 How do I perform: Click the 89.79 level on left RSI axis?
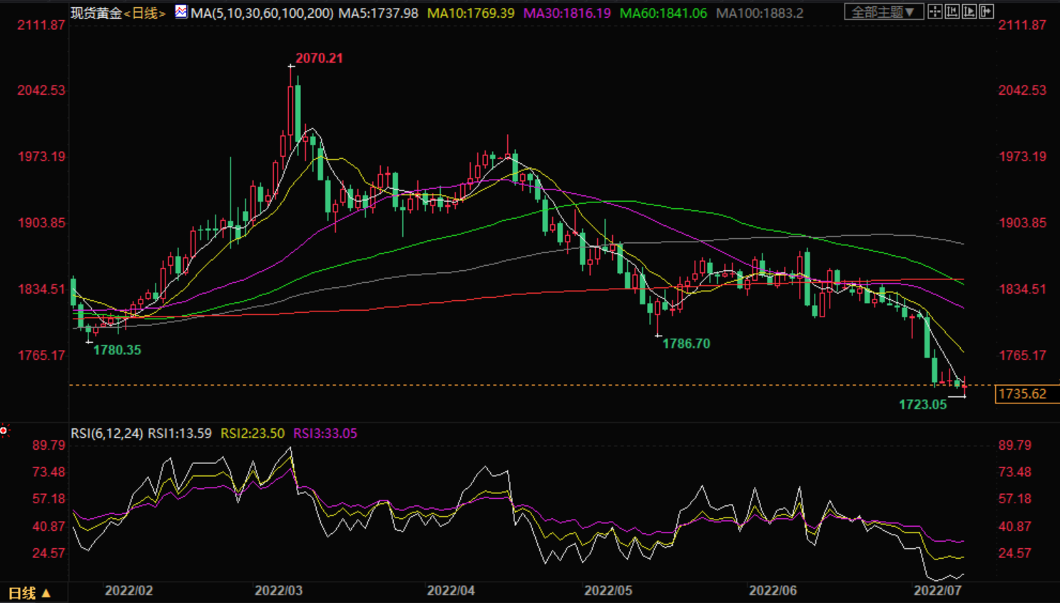tap(49, 445)
